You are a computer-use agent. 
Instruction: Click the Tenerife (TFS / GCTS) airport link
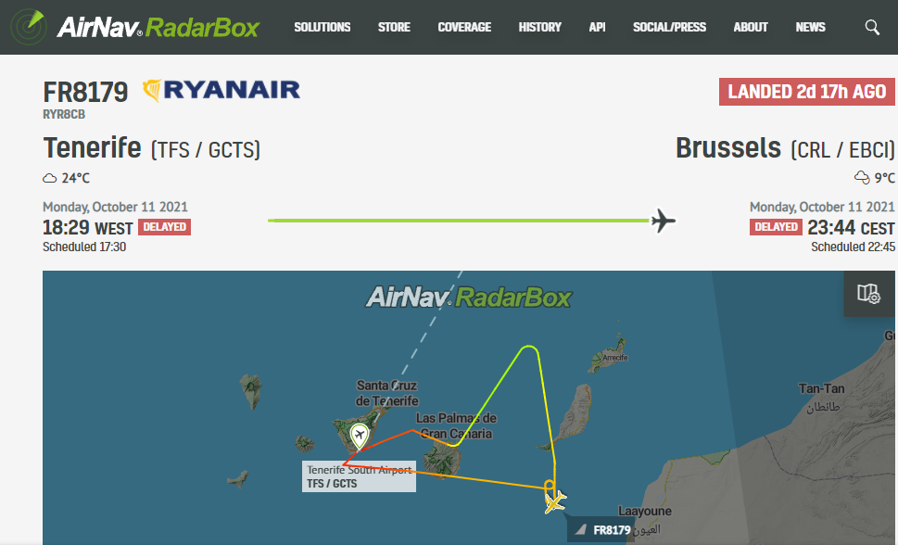tap(152, 148)
